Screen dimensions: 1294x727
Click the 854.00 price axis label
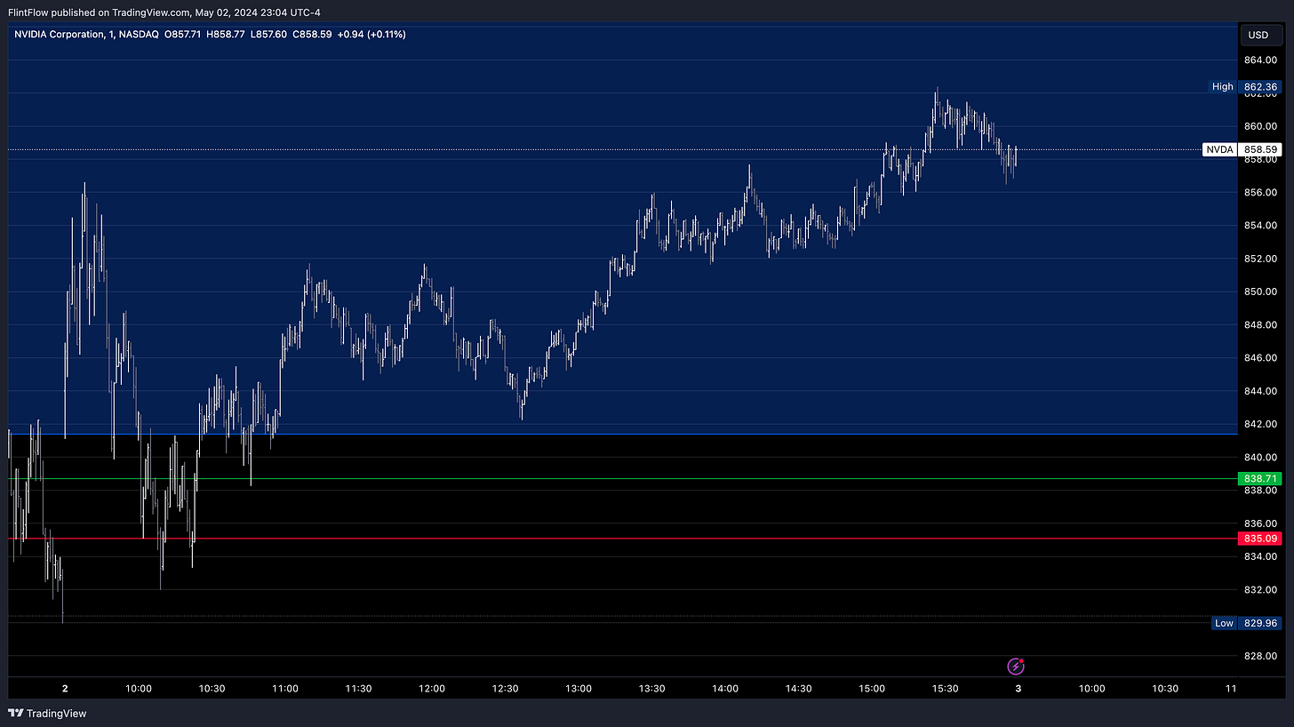point(1259,226)
